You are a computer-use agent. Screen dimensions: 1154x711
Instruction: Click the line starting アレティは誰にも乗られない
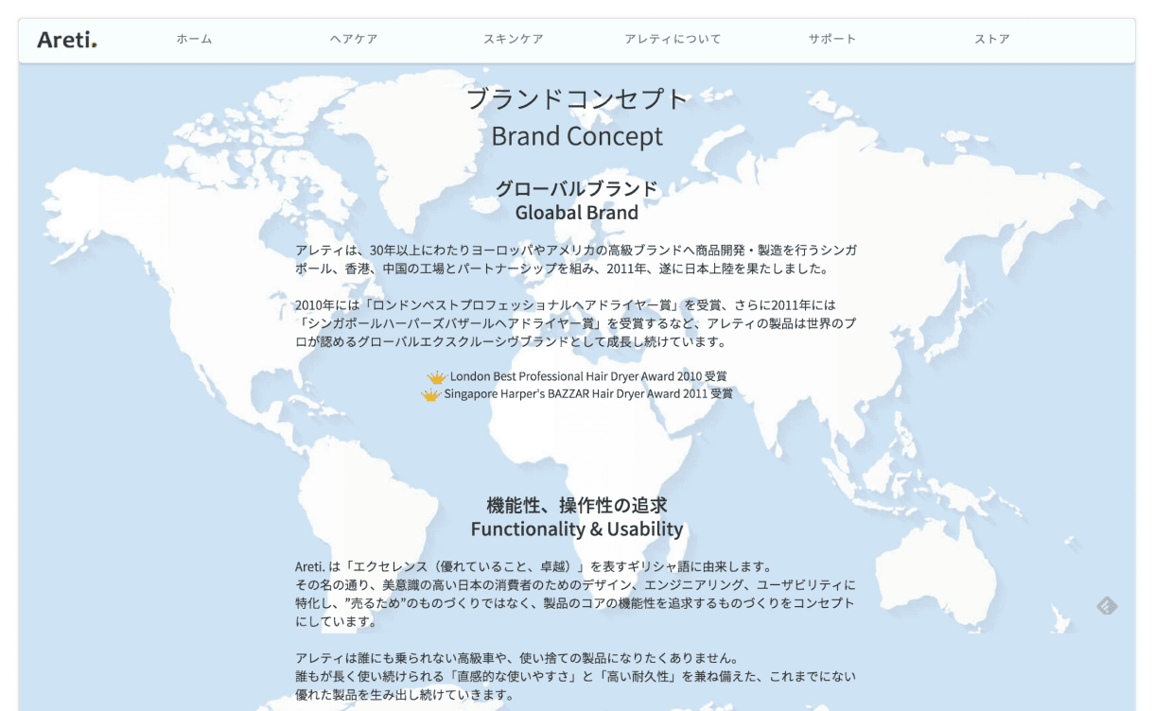tap(516, 658)
